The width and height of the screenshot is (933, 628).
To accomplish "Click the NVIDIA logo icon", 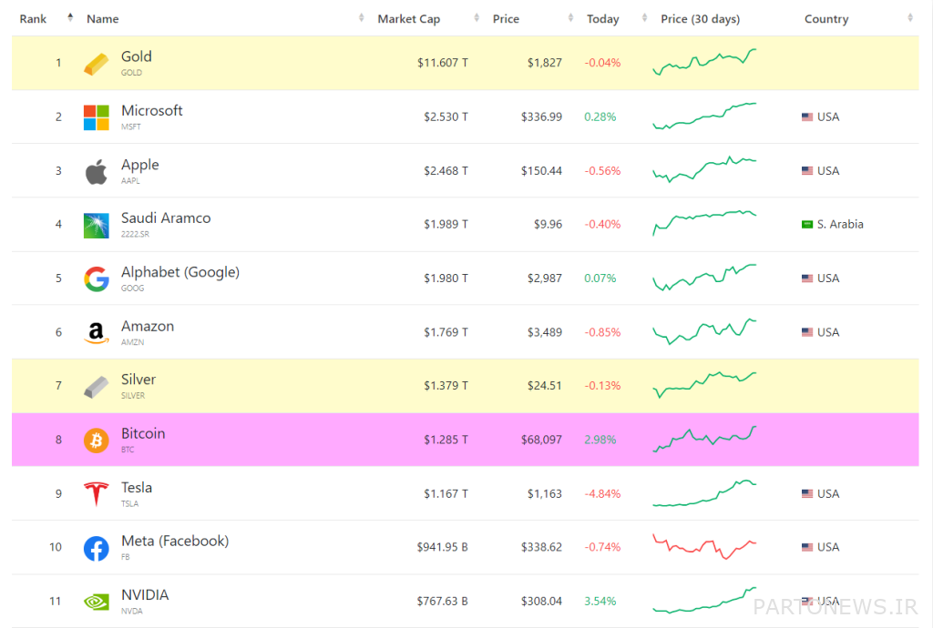I will 96,603.
